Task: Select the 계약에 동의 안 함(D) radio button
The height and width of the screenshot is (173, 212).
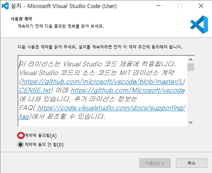Action: point(20,145)
